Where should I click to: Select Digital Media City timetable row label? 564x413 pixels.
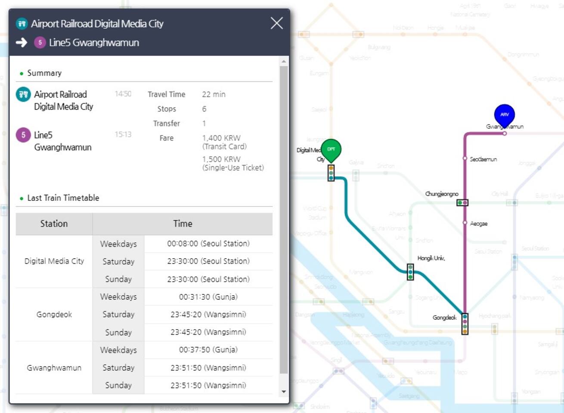[54, 261]
